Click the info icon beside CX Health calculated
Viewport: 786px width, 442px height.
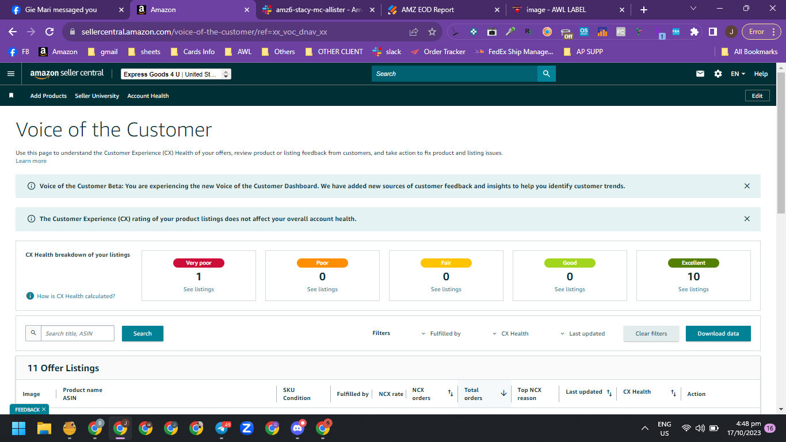point(30,296)
